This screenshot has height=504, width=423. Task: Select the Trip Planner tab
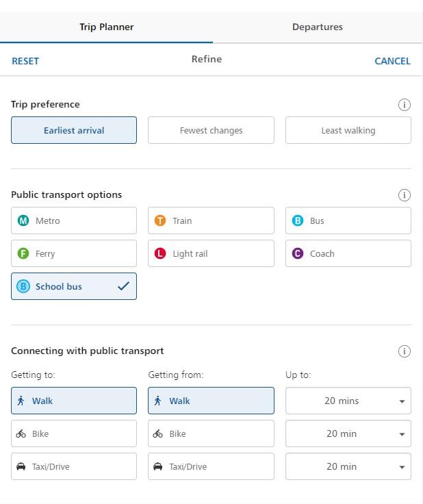click(106, 27)
